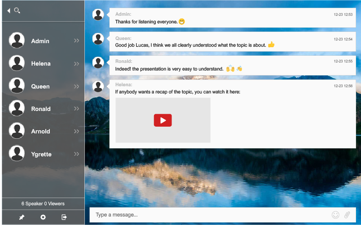This screenshot has height=225, width=361.
Task: Expand the chevron next to Queen
Action: click(76, 86)
